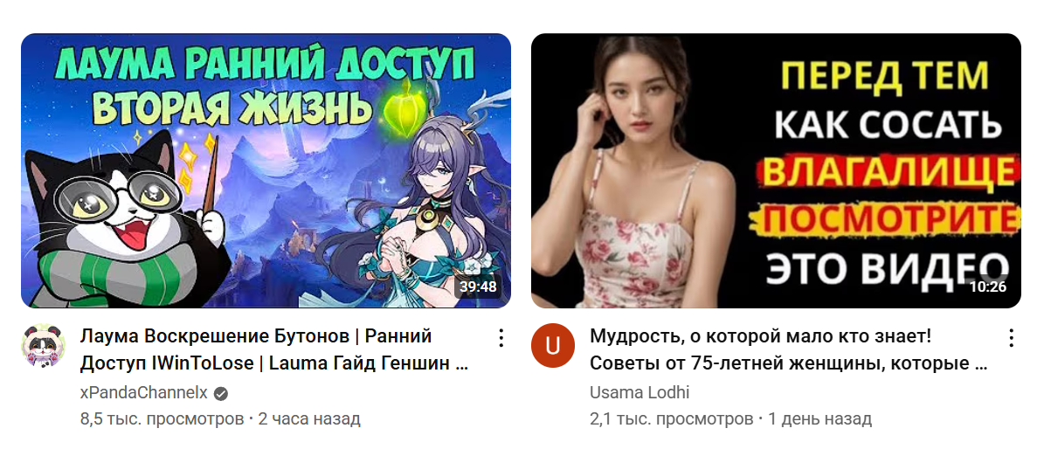Viewport: 1037px width, 456px height.
Task: Go to the xPandaChannelx channel name
Action: click(x=144, y=393)
